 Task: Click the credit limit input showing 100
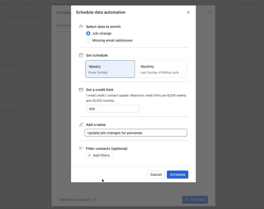113,109
